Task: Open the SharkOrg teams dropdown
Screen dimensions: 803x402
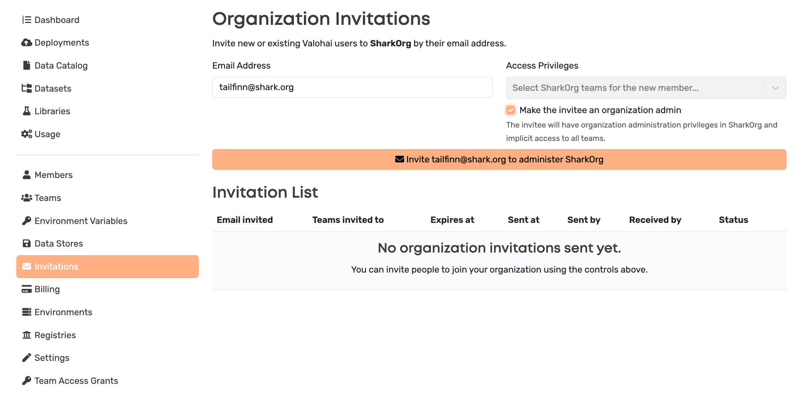Action: [635, 88]
